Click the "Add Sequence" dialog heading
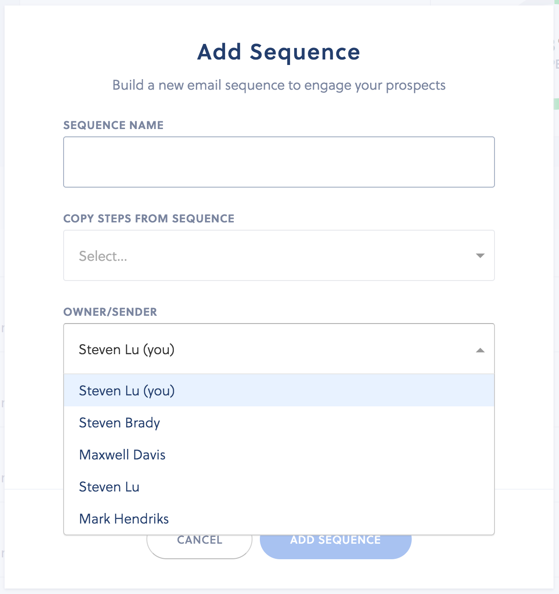Image resolution: width=559 pixels, height=594 pixels. pyautogui.click(x=279, y=52)
